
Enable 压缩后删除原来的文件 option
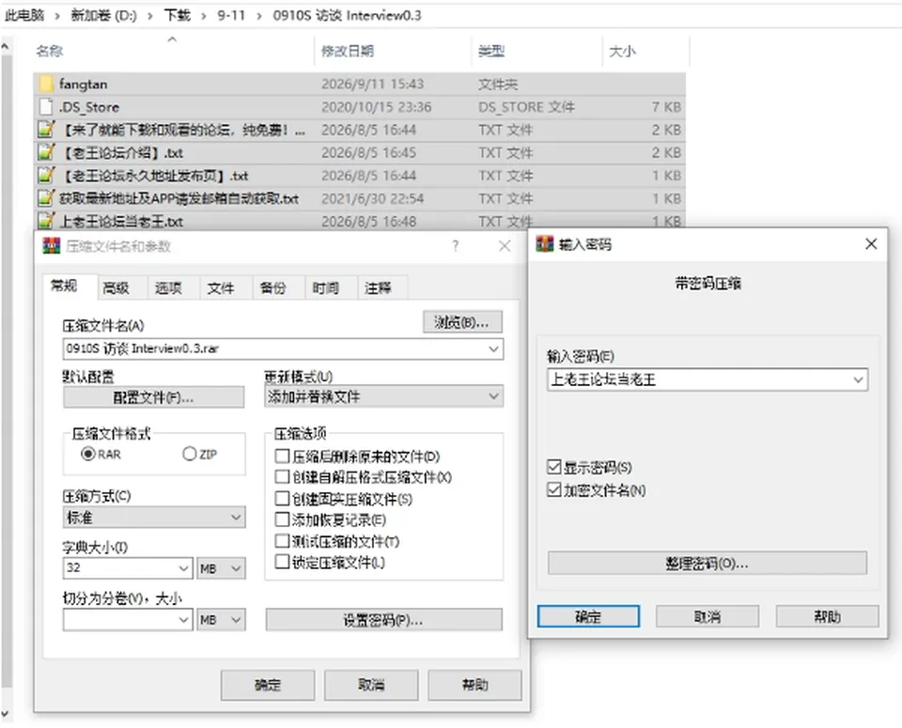pos(282,457)
